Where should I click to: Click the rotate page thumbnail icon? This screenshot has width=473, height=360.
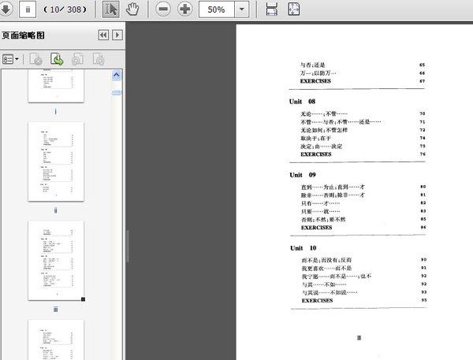(57, 58)
